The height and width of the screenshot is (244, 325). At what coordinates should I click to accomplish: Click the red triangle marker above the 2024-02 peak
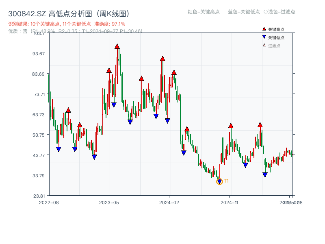(x=175, y=72)
